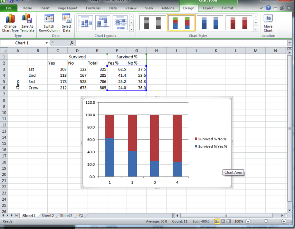Expand the Chart Styles gallery
Screen dimensions: 295x229
click(256, 29)
